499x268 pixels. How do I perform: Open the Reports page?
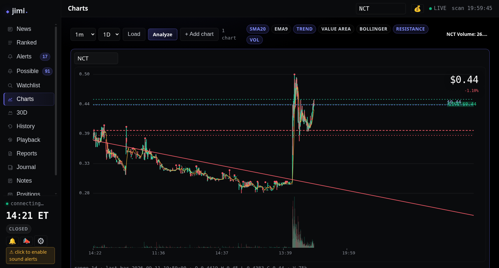click(x=29, y=154)
